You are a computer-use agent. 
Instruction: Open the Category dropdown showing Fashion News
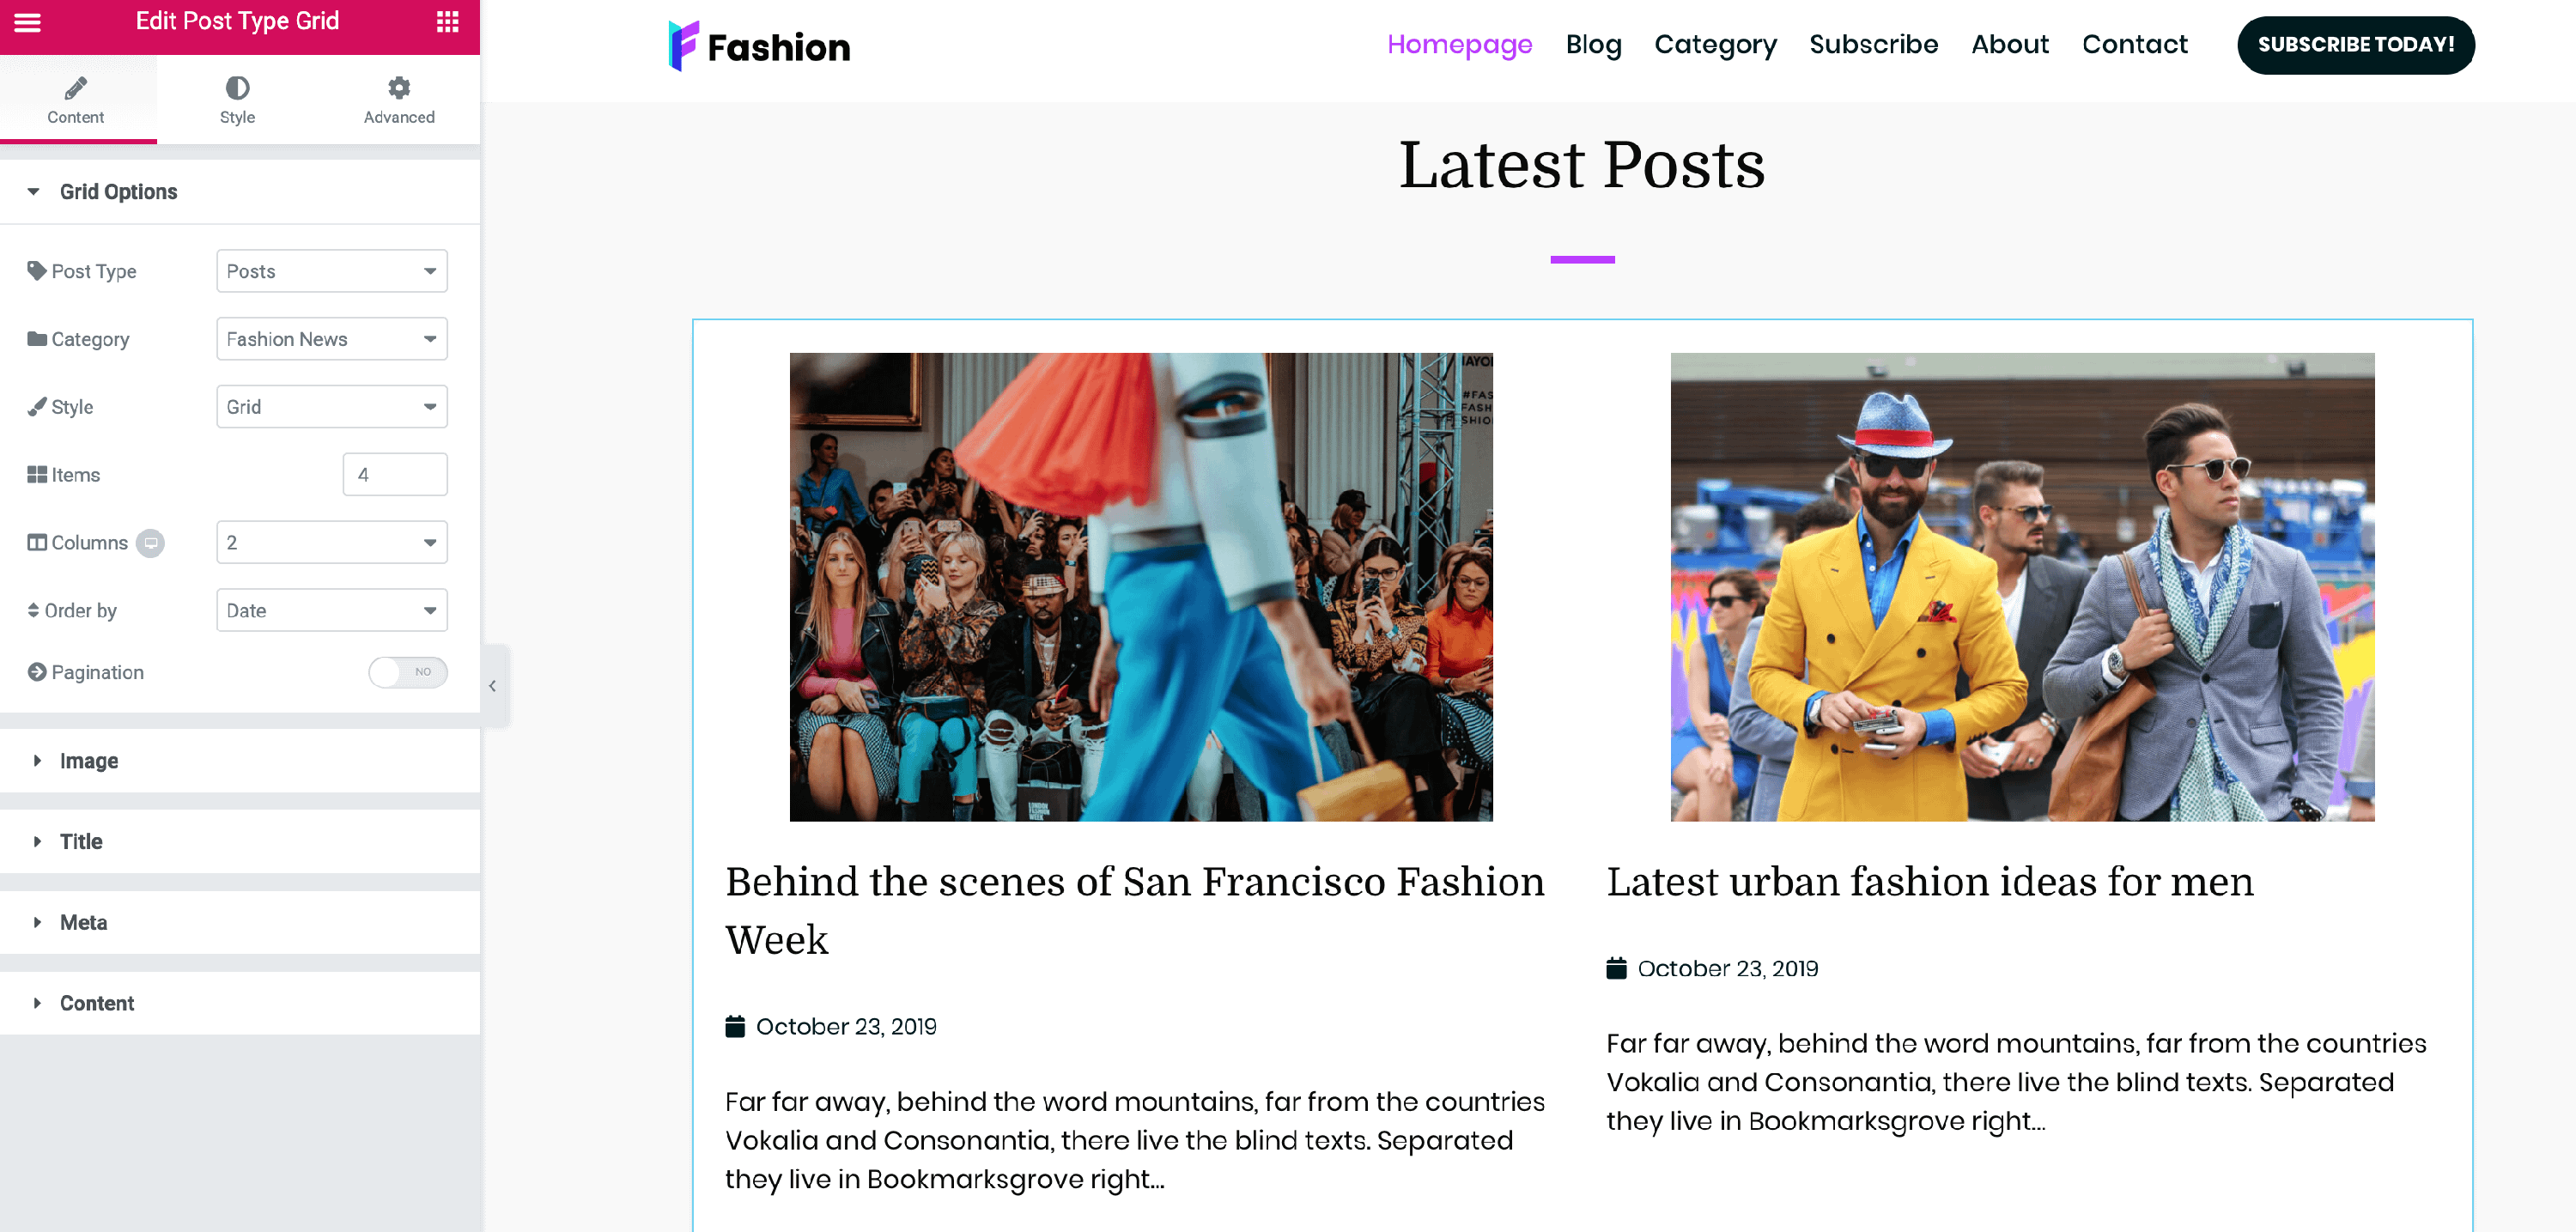pos(331,339)
